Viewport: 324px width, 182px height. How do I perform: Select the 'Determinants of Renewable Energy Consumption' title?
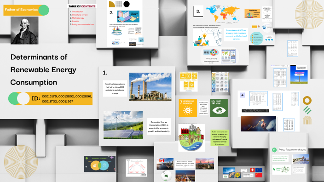click(43, 69)
